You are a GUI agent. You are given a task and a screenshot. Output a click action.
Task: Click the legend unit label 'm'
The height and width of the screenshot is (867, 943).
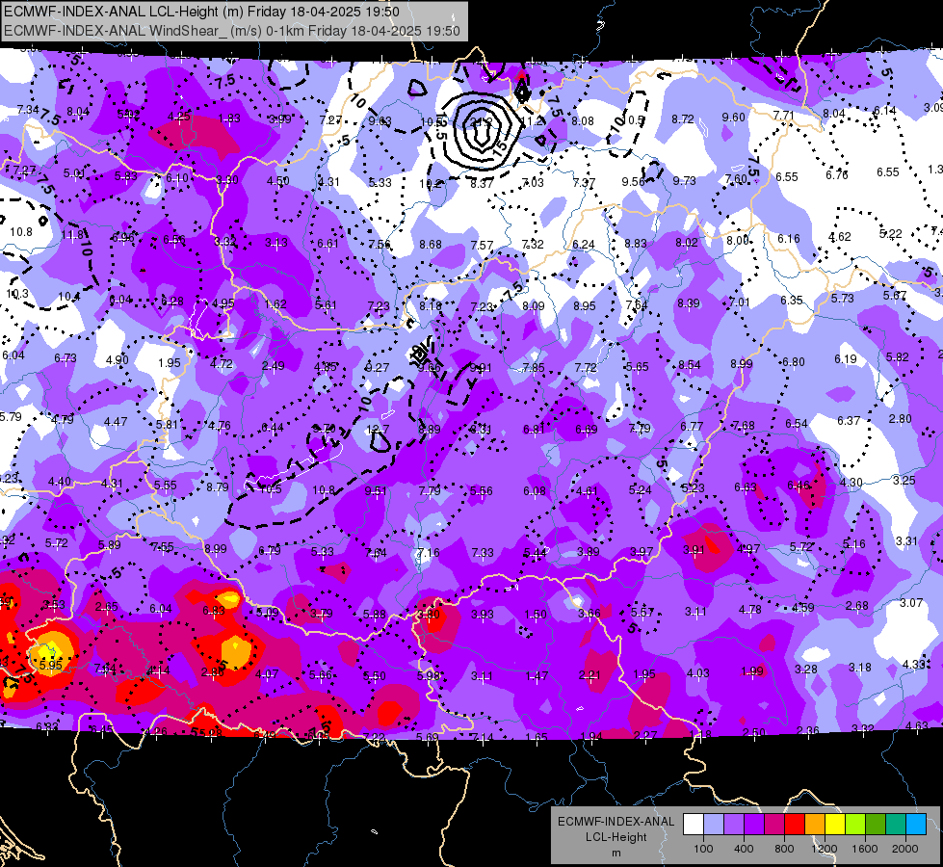tap(616, 854)
